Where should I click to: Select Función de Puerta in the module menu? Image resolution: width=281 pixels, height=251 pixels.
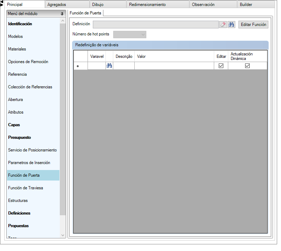click(x=33, y=175)
